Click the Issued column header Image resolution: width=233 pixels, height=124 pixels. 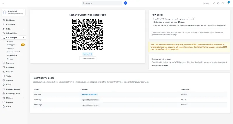pyautogui.click(x=37, y=90)
